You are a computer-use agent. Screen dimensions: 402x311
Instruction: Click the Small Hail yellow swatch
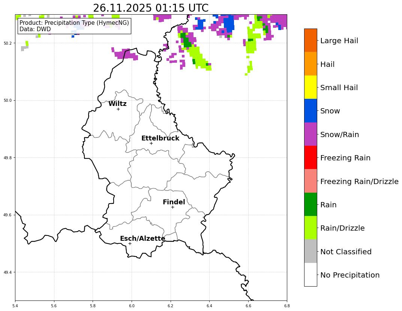click(x=310, y=87)
